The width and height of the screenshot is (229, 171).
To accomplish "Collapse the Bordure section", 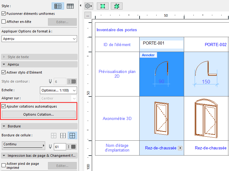I will click(x=39, y=126).
